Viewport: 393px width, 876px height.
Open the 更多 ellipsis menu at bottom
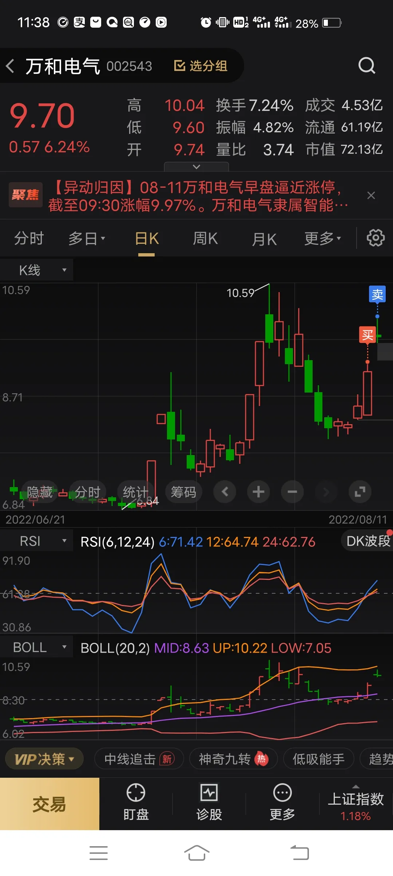[x=282, y=803]
